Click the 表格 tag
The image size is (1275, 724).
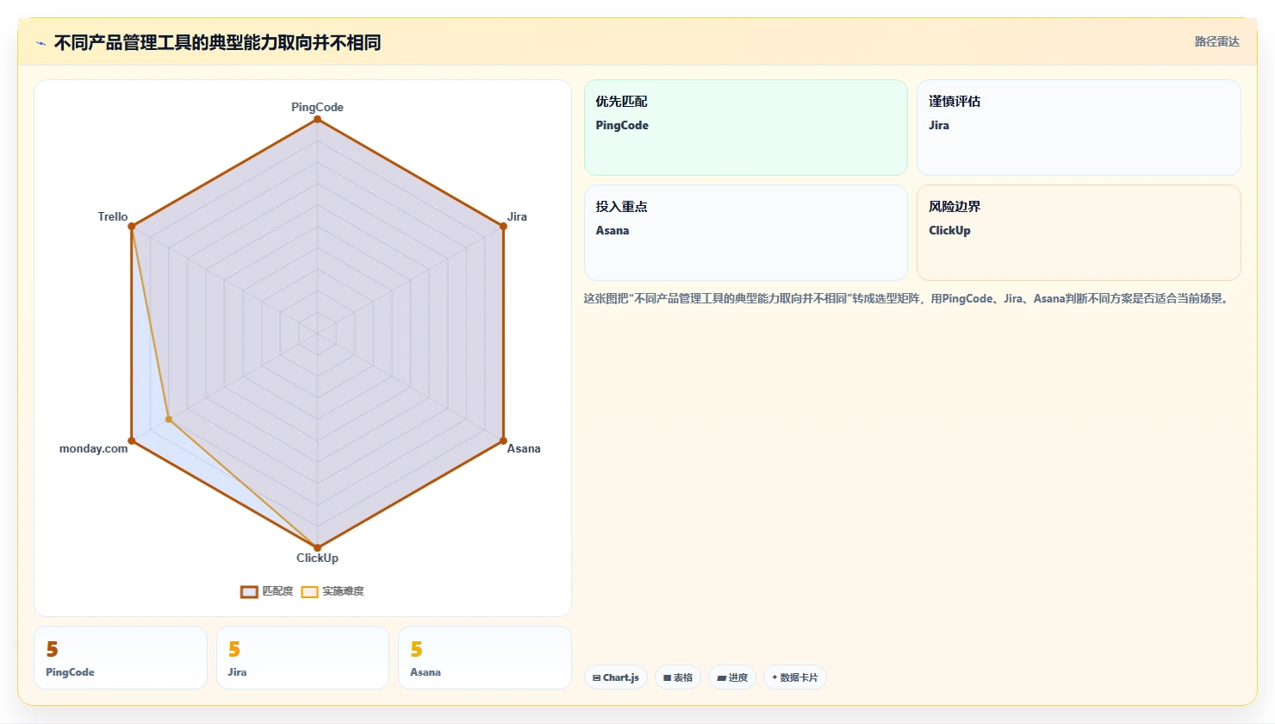(x=678, y=677)
